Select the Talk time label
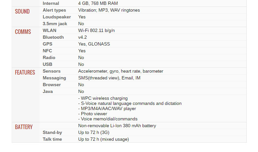 52,139
